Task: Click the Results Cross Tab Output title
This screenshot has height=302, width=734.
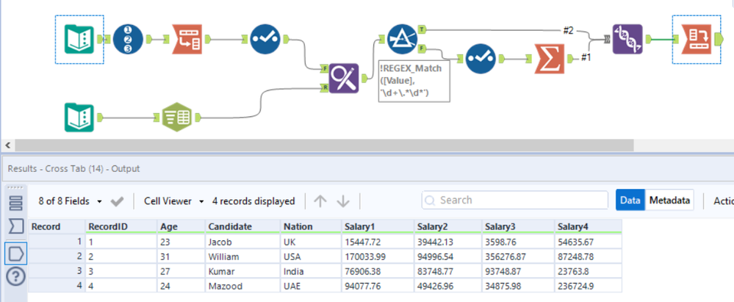Action: pyautogui.click(x=73, y=168)
